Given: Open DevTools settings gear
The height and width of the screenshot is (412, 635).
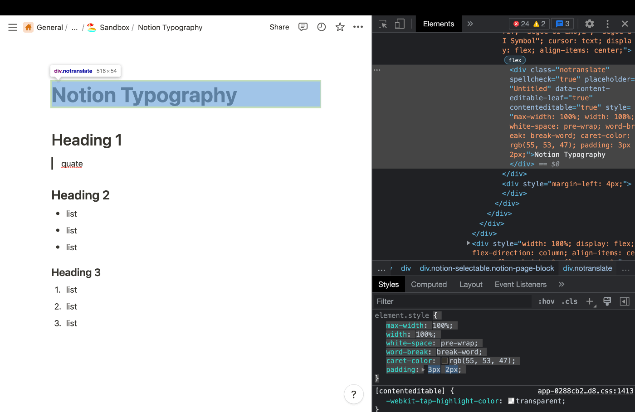Looking at the screenshot, I should point(590,24).
